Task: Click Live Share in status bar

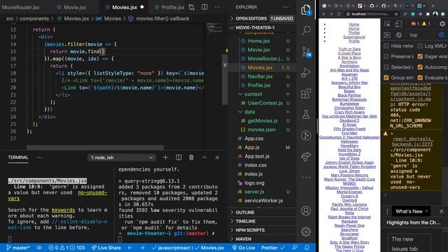Action: (106, 248)
